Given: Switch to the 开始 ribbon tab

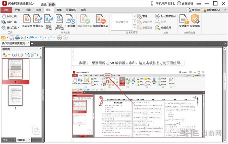Looking at the screenshot, I should coord(18,10).
